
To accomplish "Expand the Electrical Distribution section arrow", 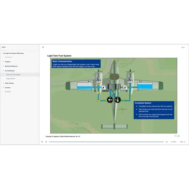I will point(3,66).
